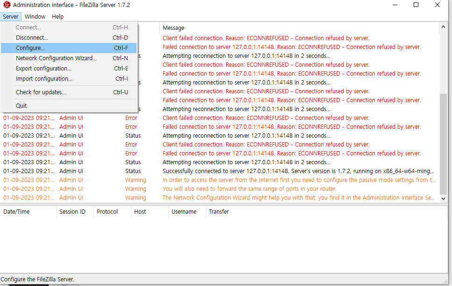452x286 pixels.
Task: Select 'The Network Configuration Wizard might help' warning
Action: (220, 198)
